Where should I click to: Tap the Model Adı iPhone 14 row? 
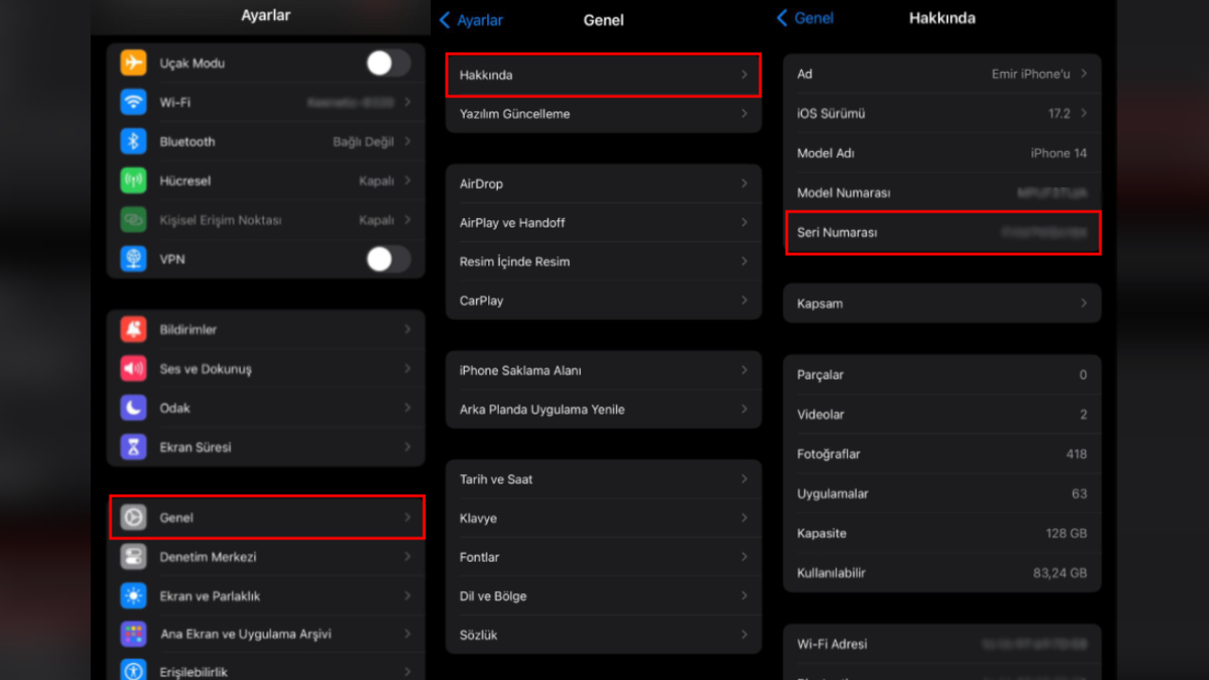[x=942, y=153]
